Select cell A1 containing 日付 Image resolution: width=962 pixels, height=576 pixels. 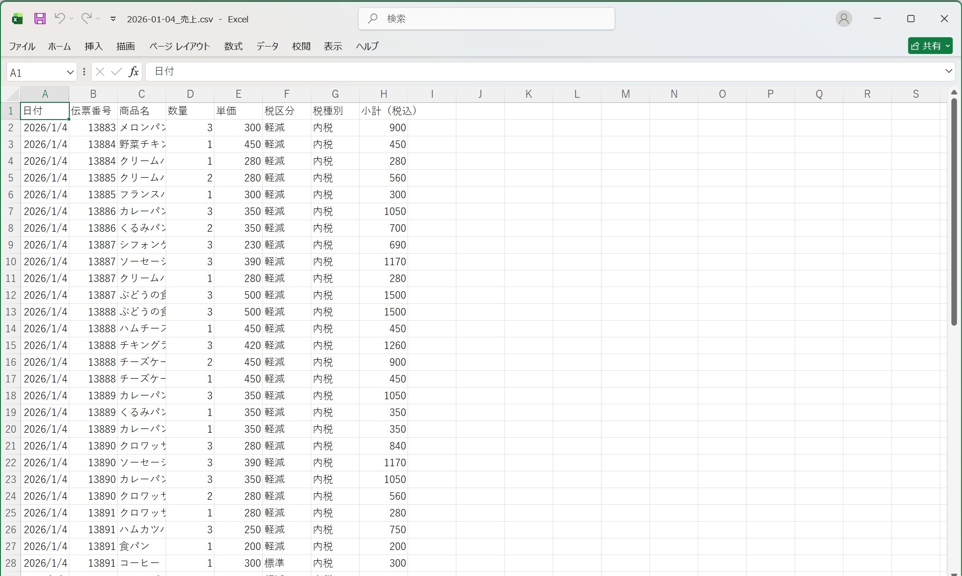(45, 111)
